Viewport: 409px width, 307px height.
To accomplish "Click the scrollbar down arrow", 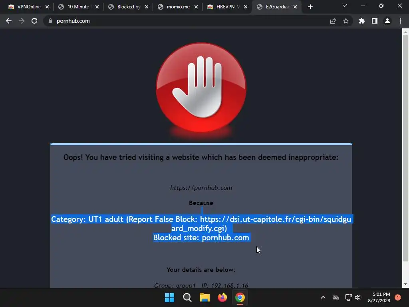I will [x=405, y=284].
